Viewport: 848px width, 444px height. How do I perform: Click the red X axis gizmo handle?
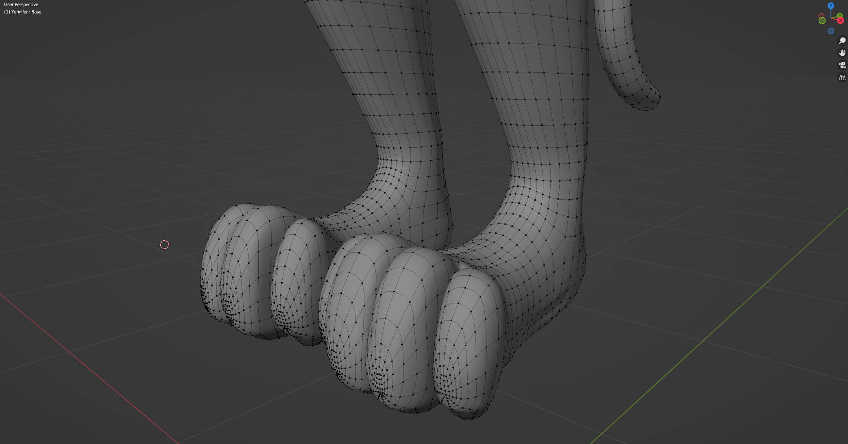click(840, 20)
